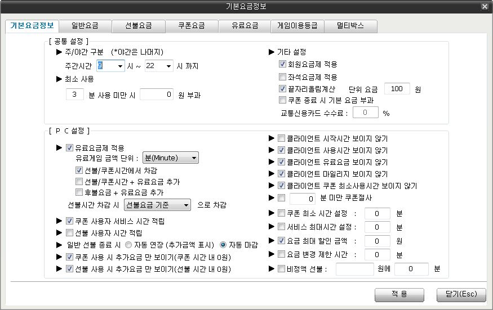Switch to the 일반요금 tab
This screenshot has height=310, width=493.
point(83,26)
